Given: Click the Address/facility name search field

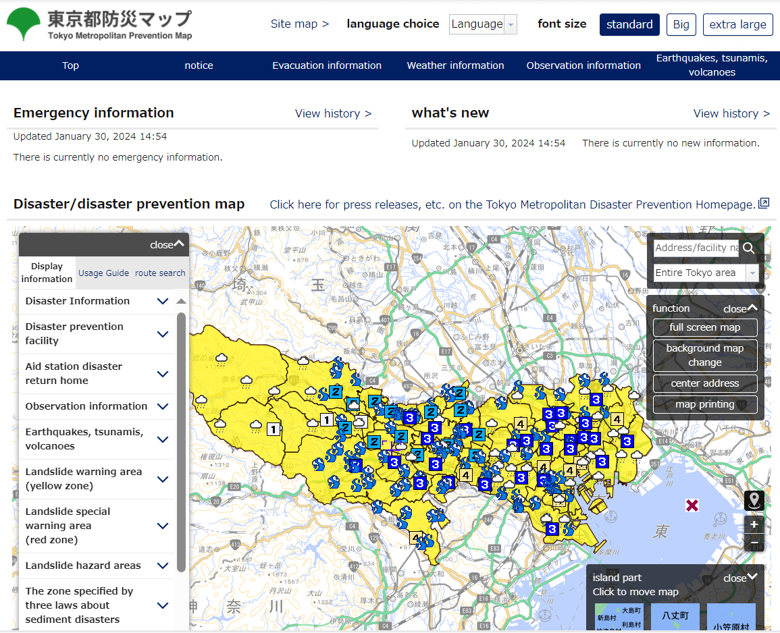Looking at the screenshot, I should click(x=696, y=248).
